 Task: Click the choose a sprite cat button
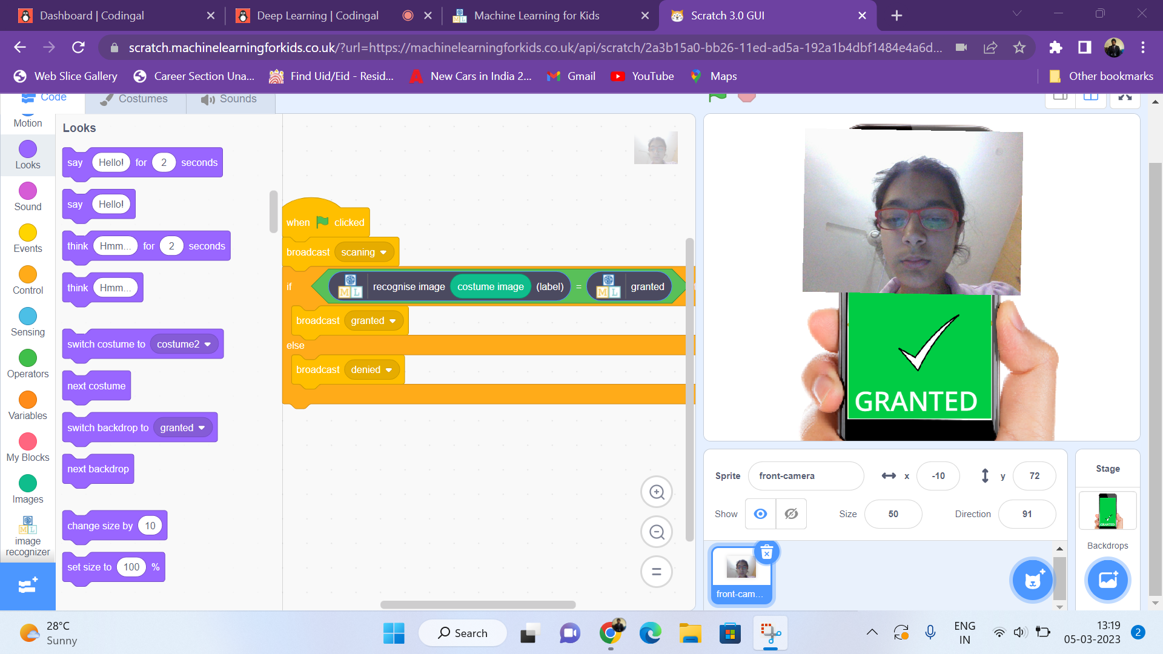(1033, 580)
